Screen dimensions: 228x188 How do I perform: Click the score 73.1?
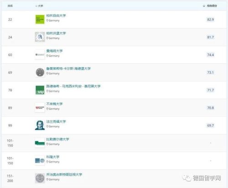211,73
